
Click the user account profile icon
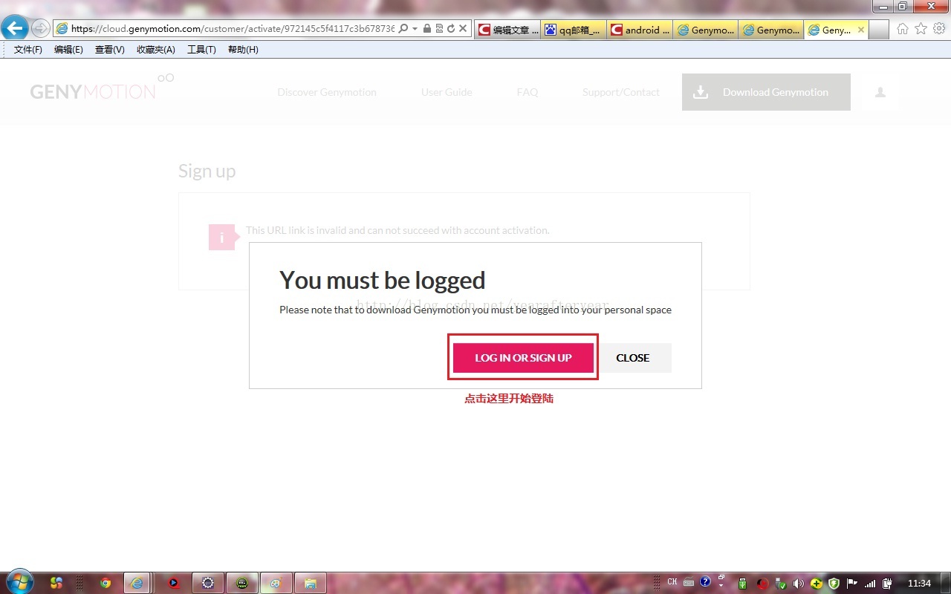[x=880, y=92]
